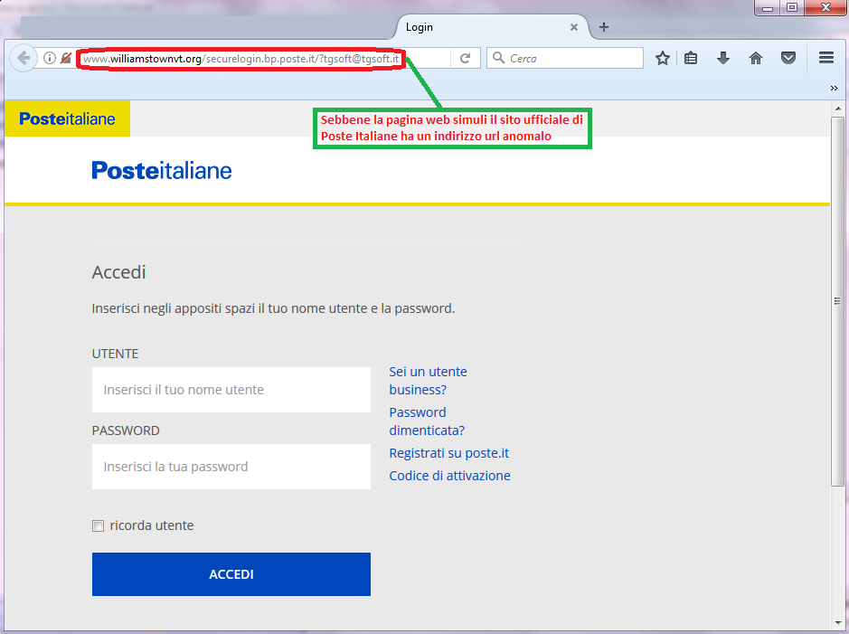
Task: Focus the PASSWORD input field
Action: 231,467
